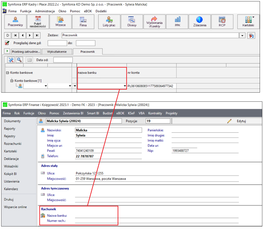Click the Data od input field
This screenshot has width=264, height=229.
point(63,60)
